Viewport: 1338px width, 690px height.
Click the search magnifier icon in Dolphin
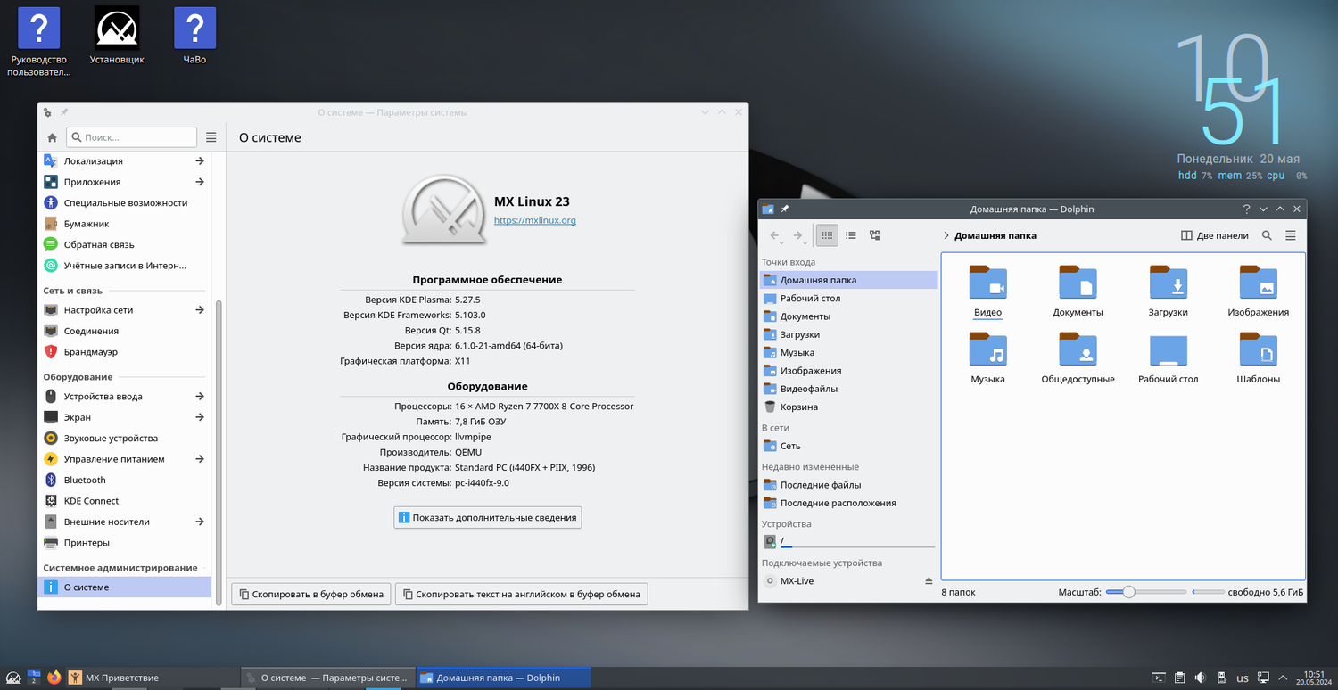(1267, 235)
